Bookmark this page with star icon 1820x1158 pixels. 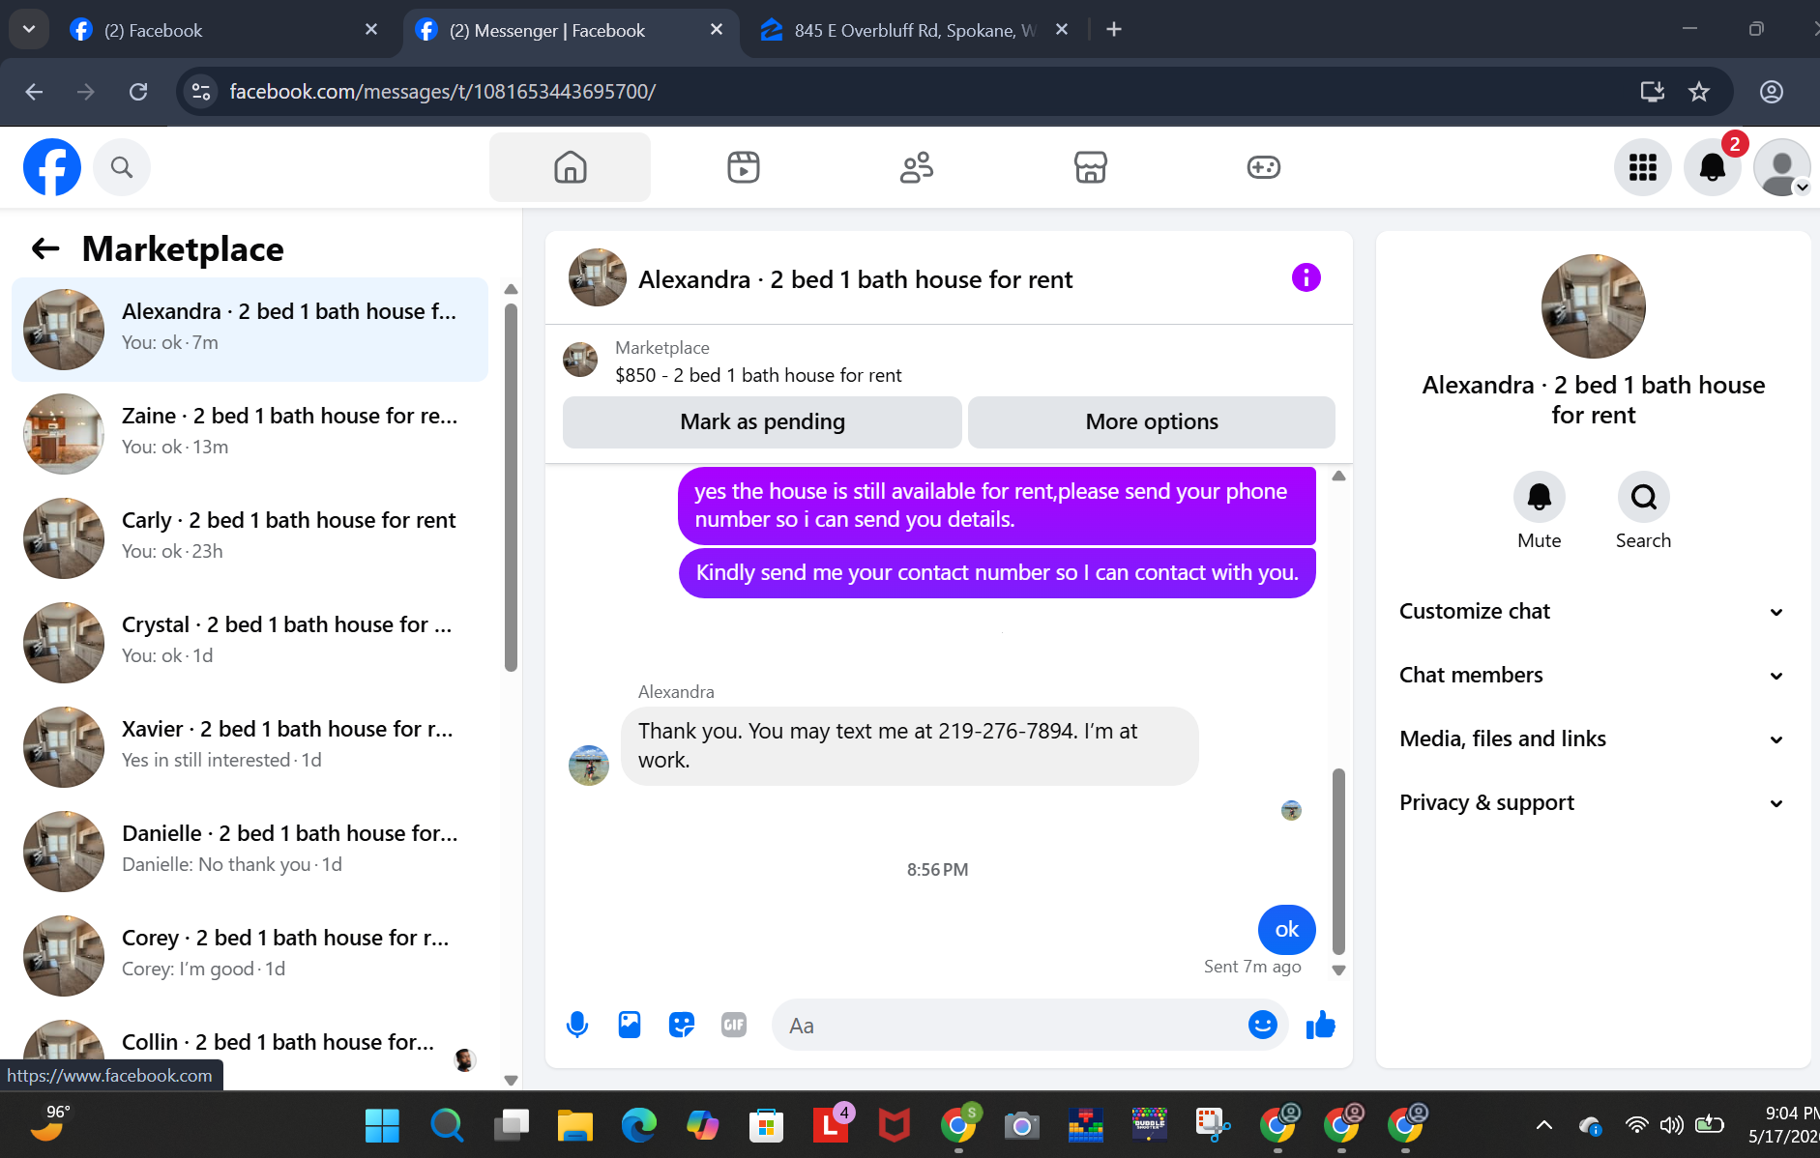(x=1699, y=92)
